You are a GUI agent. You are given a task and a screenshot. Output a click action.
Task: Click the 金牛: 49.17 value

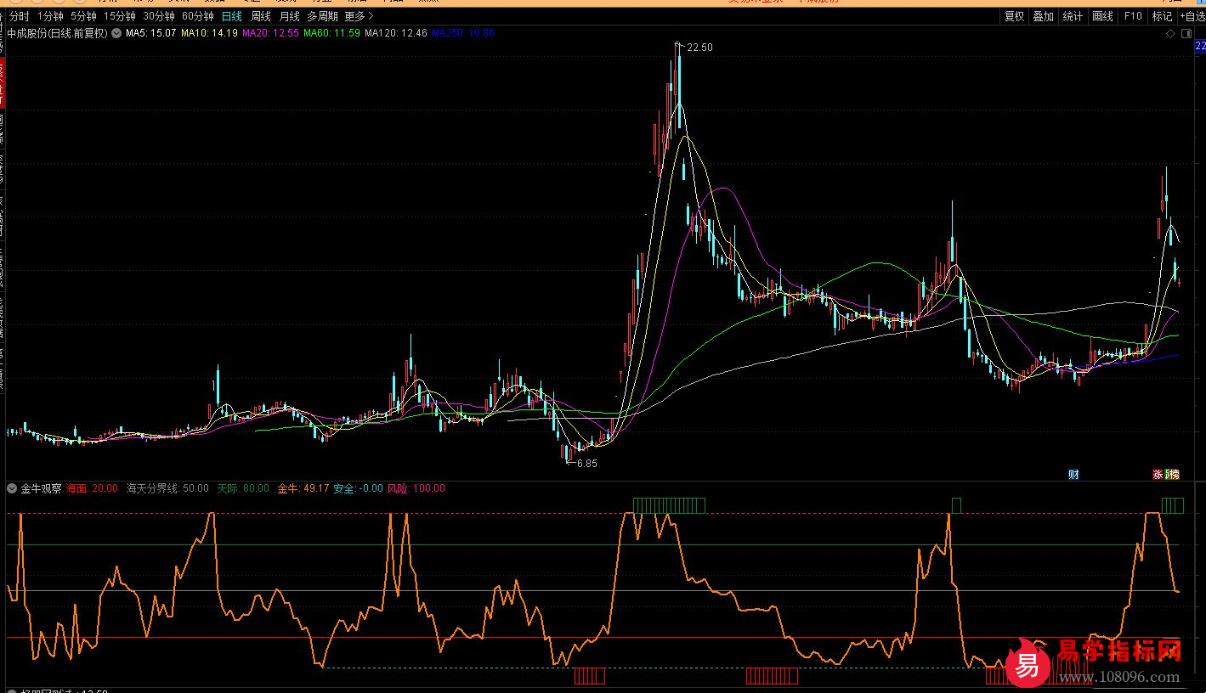(303, 488)
